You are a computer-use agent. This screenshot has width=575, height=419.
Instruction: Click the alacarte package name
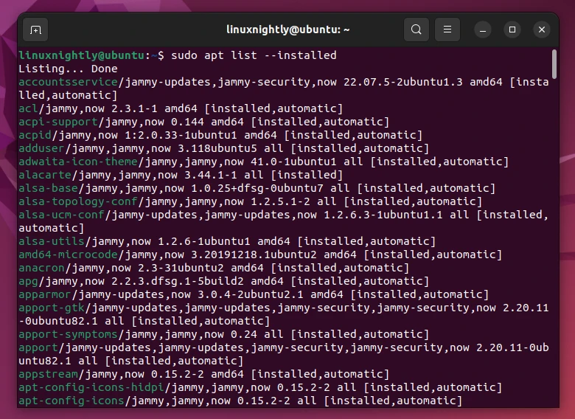tap(45, 175)
